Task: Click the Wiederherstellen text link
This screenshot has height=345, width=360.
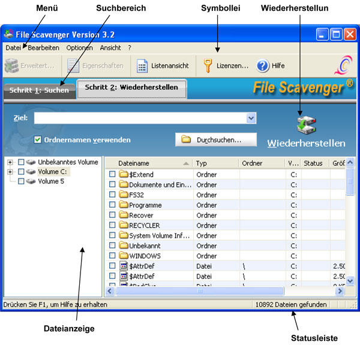Action: pyautogui.click(x=306, y=144)
